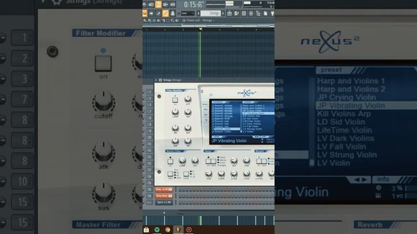Screen dimensions: 417x234
Task: Click the 0:15 time display
Action: (194, 5)
